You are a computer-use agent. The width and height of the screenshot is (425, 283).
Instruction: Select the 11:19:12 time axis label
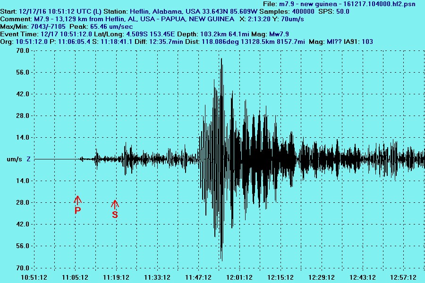(x=116, y=278)
